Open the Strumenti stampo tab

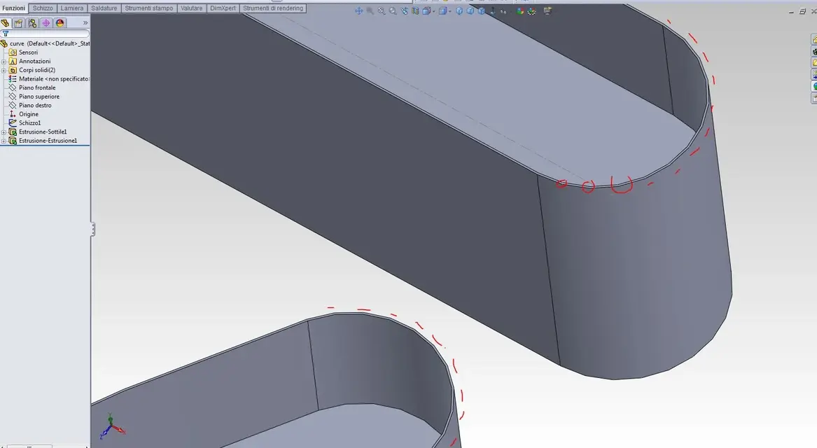(x=149, y=8)
